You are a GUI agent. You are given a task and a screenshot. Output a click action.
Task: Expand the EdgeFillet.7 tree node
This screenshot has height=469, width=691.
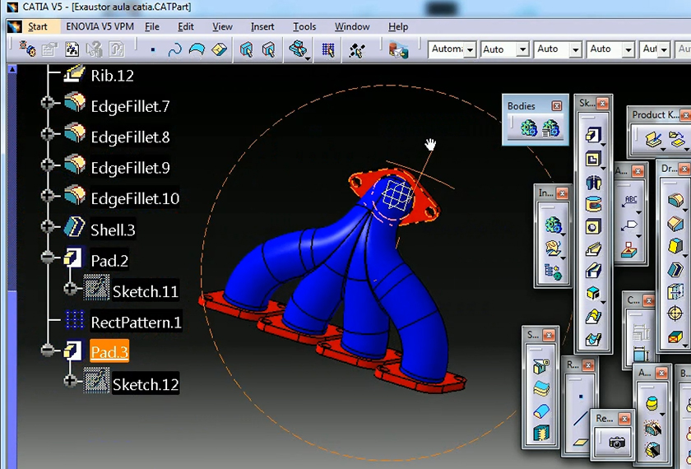[49, 105]
